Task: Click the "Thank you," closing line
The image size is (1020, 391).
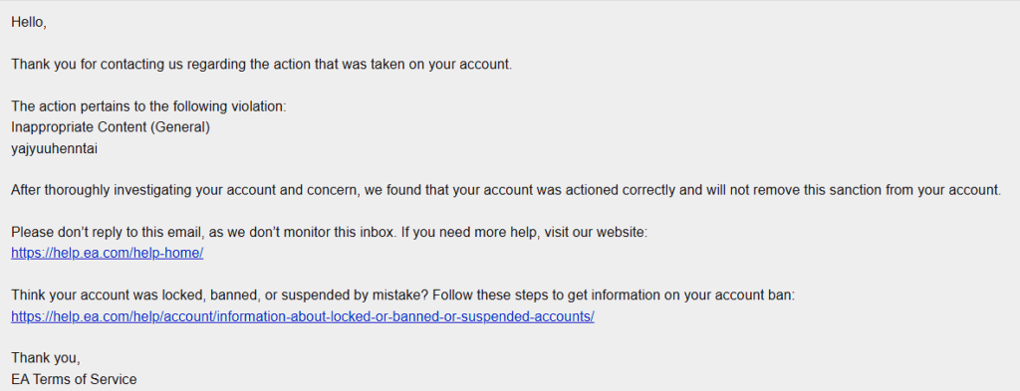Action: [46, 358]
